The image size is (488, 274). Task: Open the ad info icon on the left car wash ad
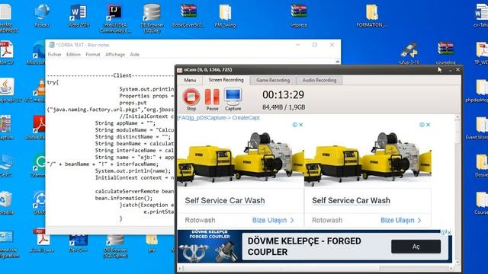click(x=295, y=125)
